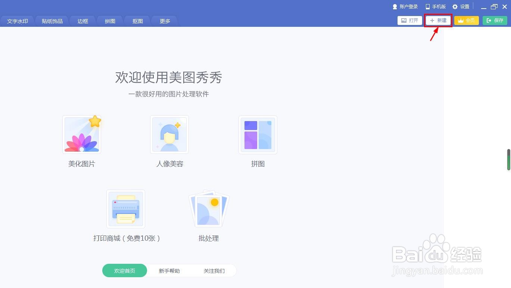Open the 手机版 mobile version link
Viewport: 511px width, 288px height.
pos(436,7)
